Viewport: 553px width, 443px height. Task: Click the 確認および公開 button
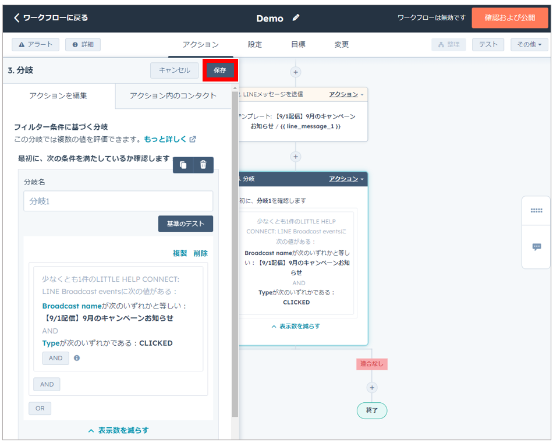[x=509, y=18]
